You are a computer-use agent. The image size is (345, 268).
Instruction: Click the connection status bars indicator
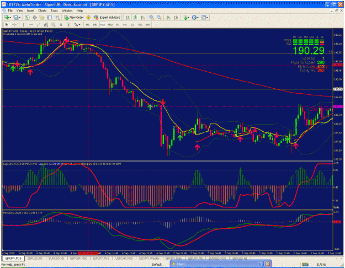tap(305, 265)
